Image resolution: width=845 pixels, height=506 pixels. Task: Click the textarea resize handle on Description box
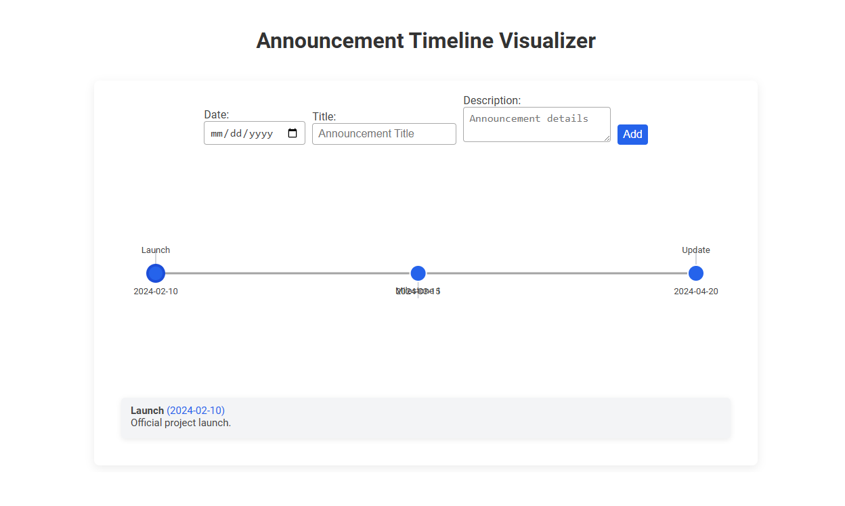[x=607, y=139]
